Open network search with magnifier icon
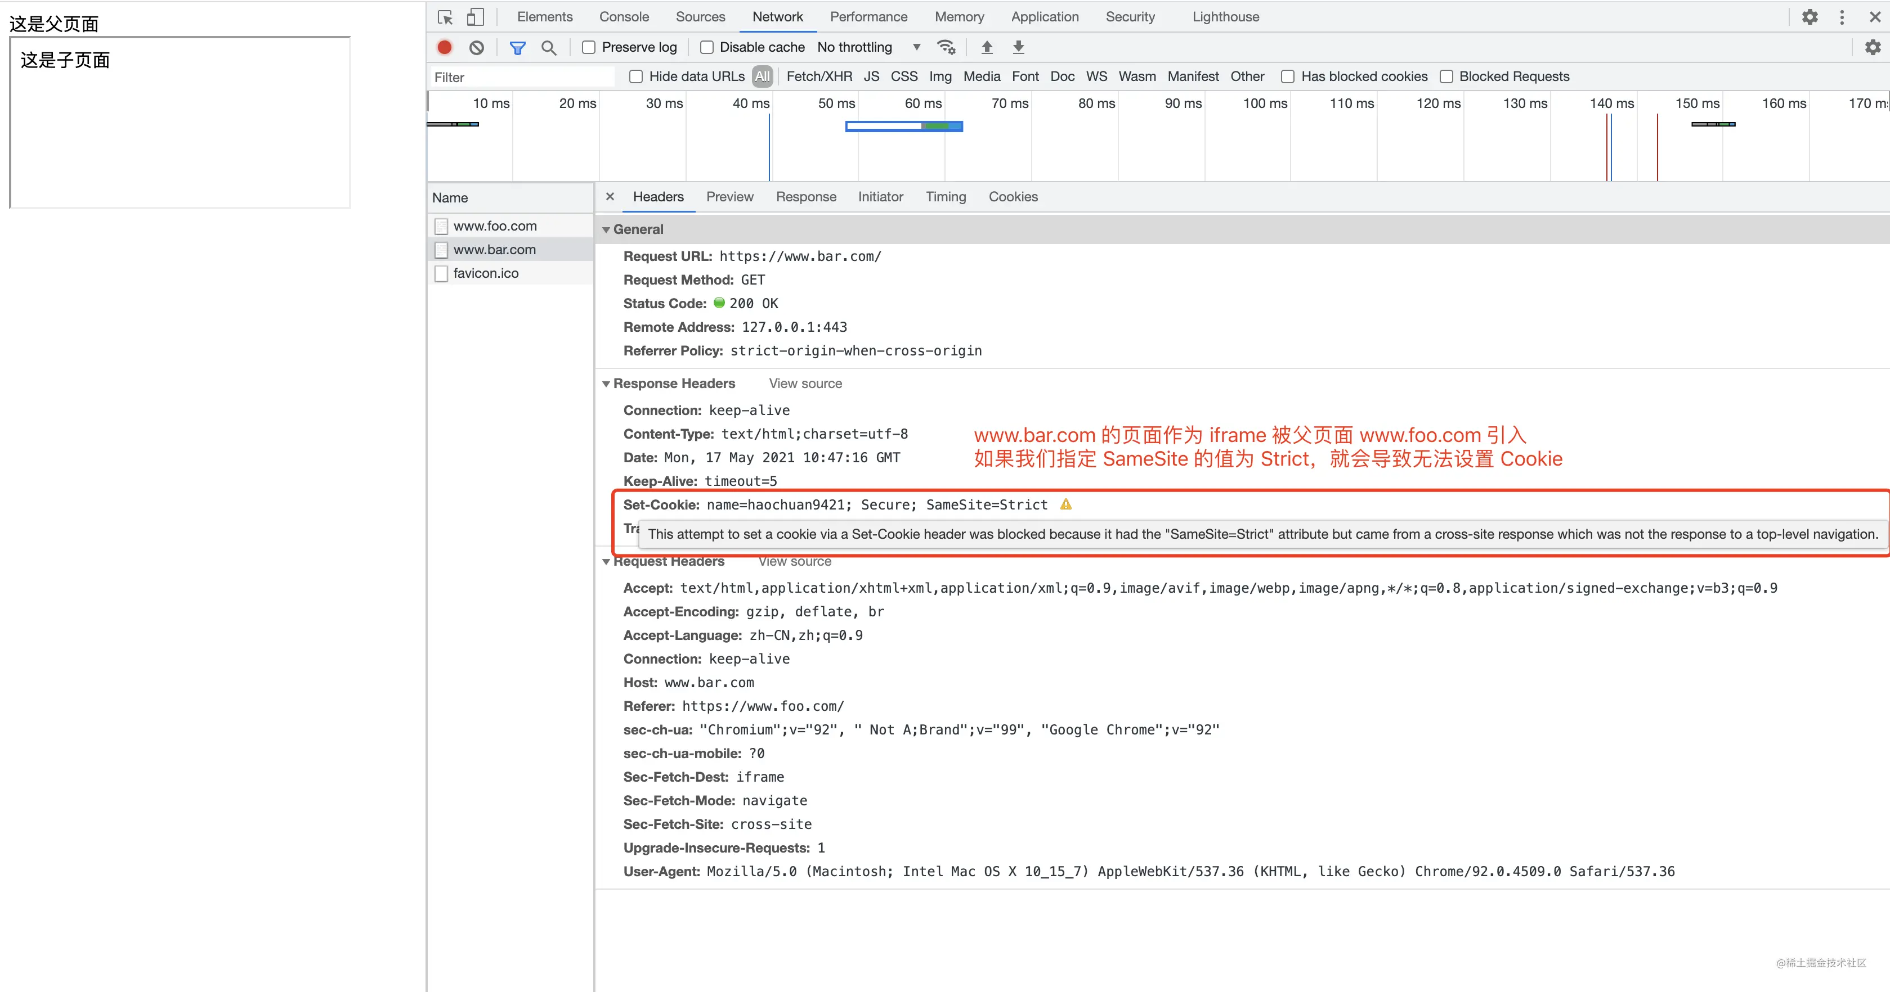The image size is (1890, 992). pyautogui.click(x=549, y=48)
